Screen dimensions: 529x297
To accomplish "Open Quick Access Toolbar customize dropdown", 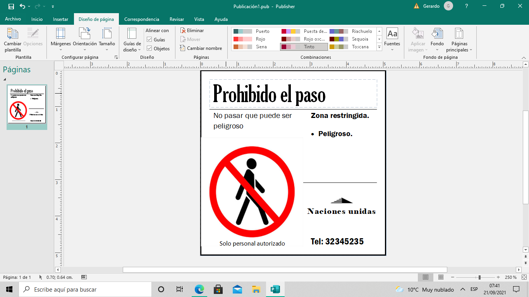I will pyautogui.click(x=53, y=6).
